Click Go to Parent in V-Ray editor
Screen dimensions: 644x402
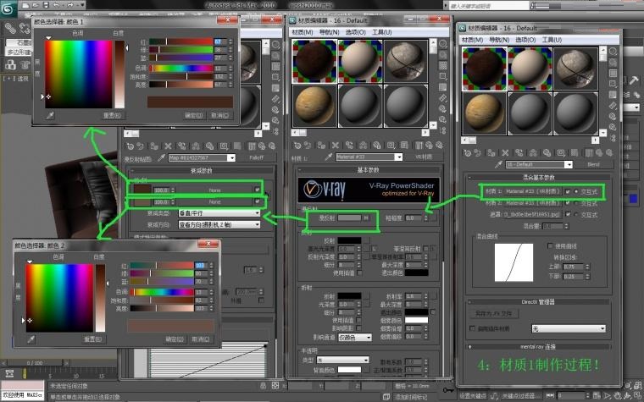[429, 146]
